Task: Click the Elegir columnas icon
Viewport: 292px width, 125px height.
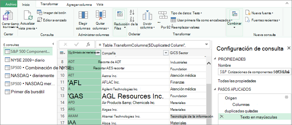Action: [x=83, y=16]
